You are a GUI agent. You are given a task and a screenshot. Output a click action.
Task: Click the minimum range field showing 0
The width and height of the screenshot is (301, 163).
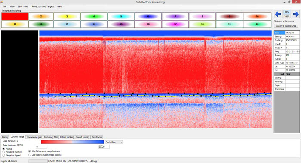coord(41,147)
